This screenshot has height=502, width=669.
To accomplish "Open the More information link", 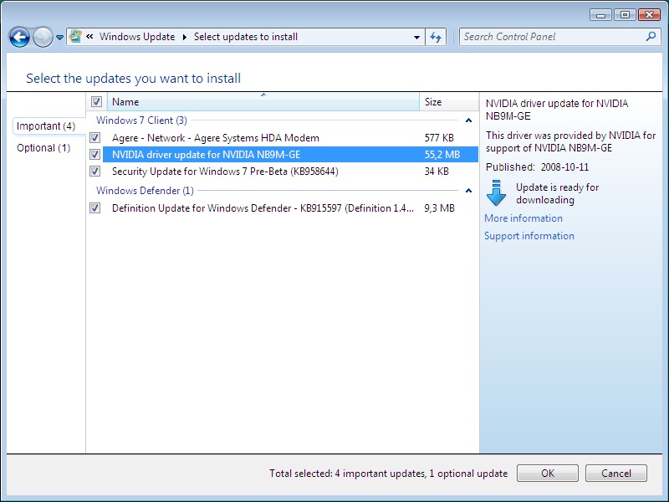I will pos(523,218).
